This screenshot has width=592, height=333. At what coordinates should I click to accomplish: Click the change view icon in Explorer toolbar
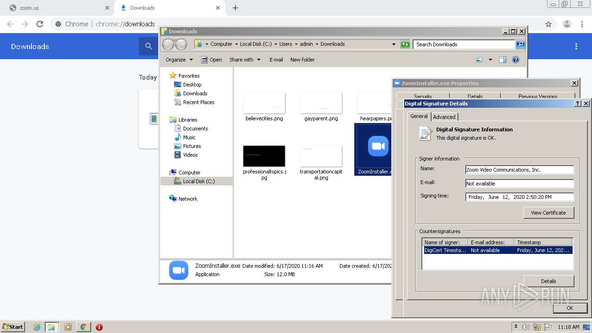click(x=479, y=60)
